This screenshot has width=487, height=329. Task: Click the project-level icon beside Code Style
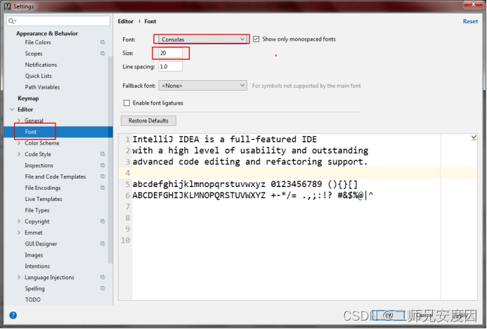pyautogui.click(x=103, y=154)
